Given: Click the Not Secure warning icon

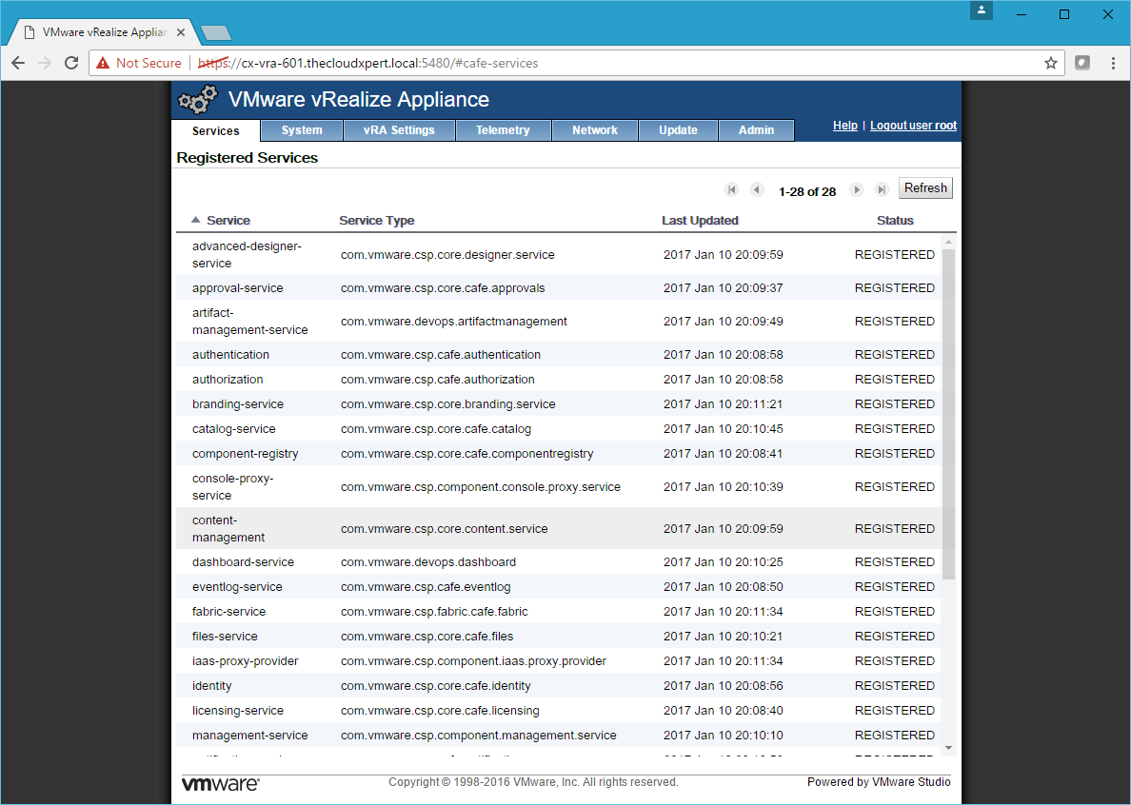Looking at the screenshot, I should (x=103, y=63).
